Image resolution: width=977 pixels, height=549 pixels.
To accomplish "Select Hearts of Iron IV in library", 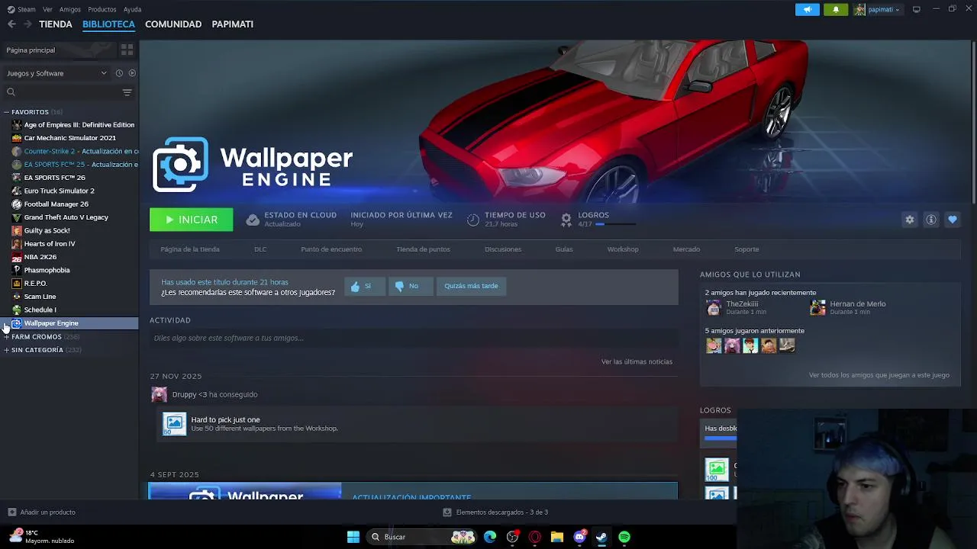I will [x=50, y=244].
